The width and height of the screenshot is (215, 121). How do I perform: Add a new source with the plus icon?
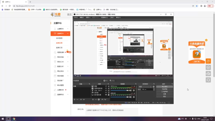tap(93, 99)
